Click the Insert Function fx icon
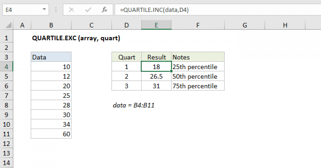 pyautogui.click(x=104, y=10)
